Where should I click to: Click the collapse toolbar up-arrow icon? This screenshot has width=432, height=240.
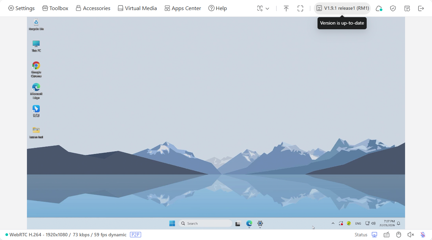tap(286, 8)
